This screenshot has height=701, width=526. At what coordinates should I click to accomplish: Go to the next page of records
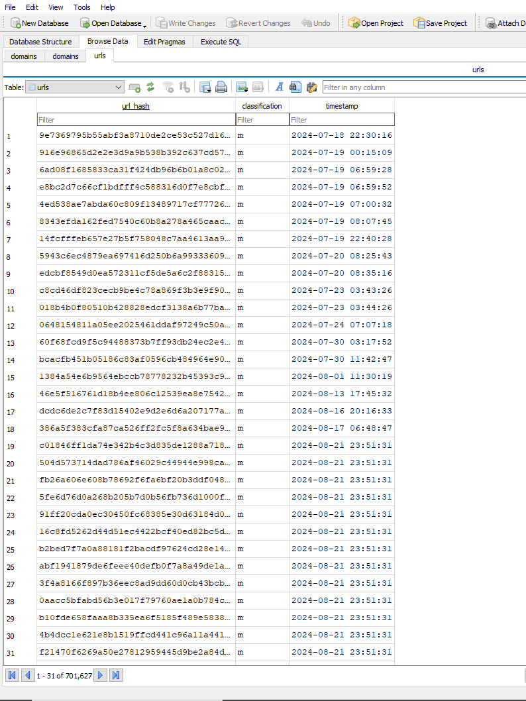(100, 675)
